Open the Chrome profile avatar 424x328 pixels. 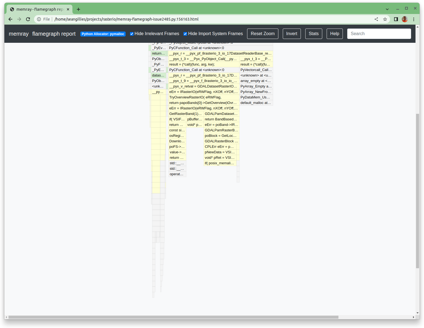pos(405,19)
